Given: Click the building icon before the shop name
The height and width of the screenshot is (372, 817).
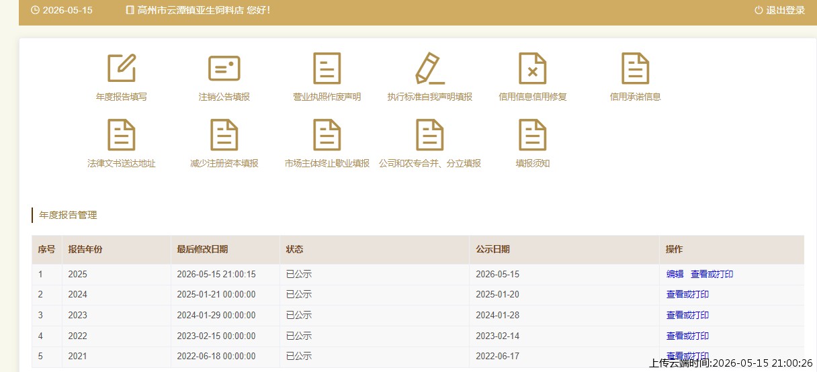Looking at the screenshot, I should (130, 10).
